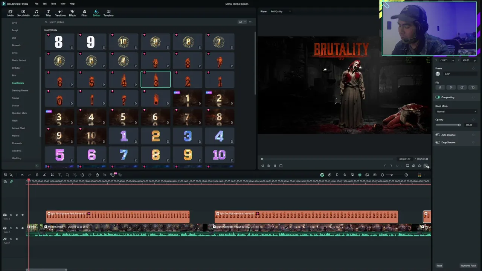This screenshot has height=271, width=482.
Task: Toggle the Compositing switch
Action: coord(438,97)
